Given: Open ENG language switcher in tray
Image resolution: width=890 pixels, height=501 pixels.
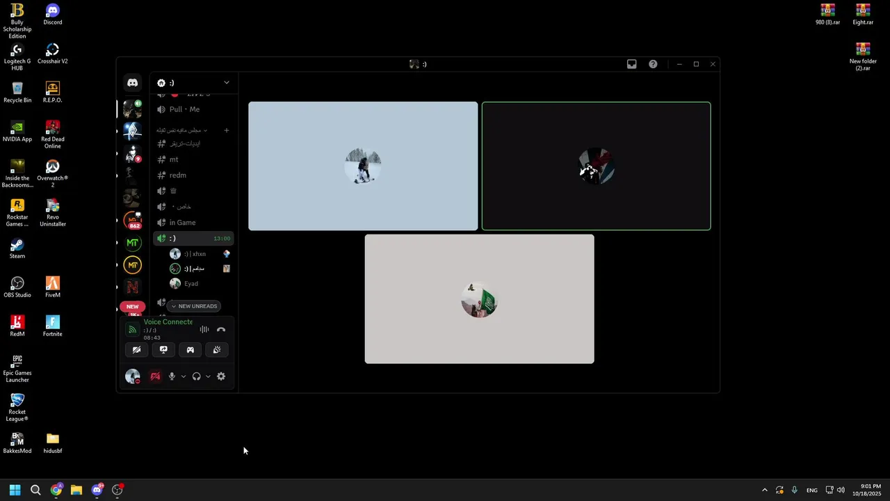Looking at the screenshot, I should click(x=811, y=490).
